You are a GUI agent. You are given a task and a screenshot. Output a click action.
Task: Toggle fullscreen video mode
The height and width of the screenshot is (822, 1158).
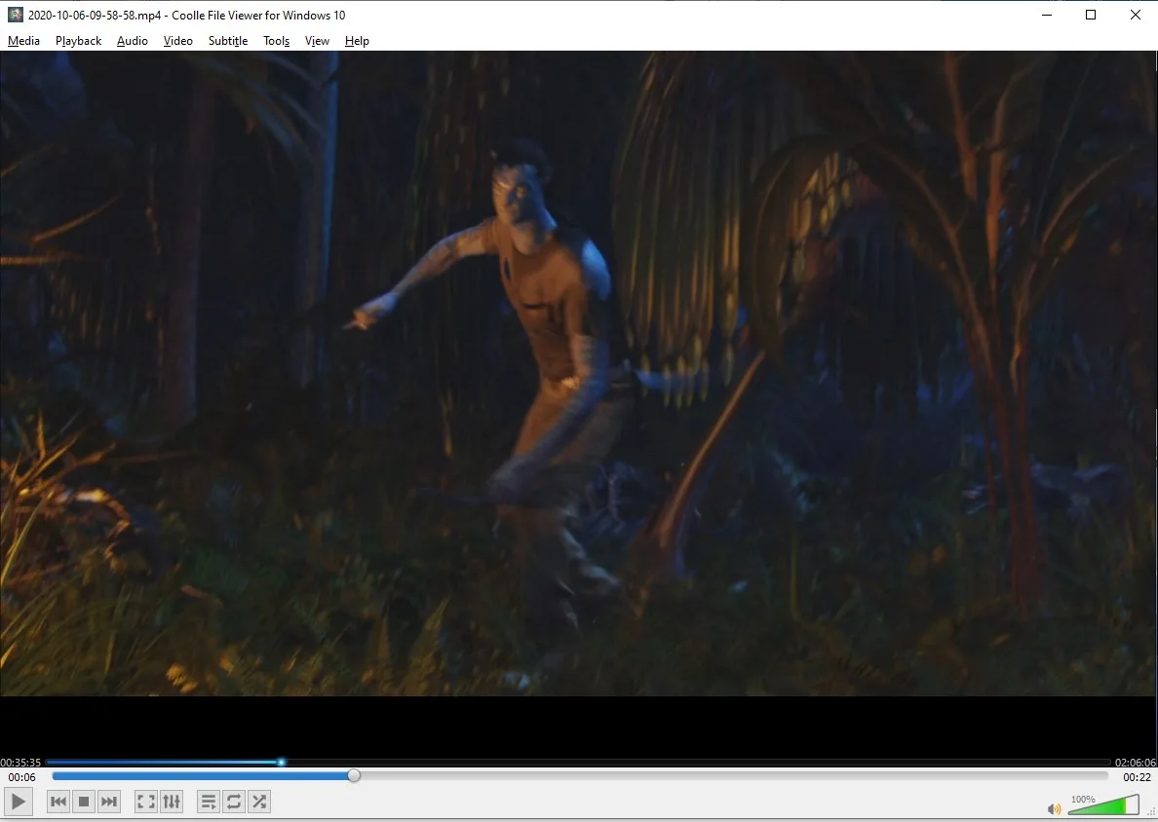tap(146, 802)
